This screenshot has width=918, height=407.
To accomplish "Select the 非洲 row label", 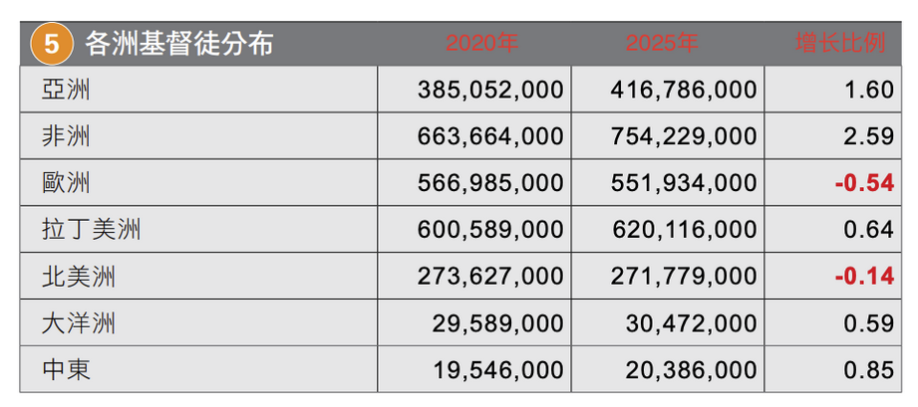I will click(68, 137).
